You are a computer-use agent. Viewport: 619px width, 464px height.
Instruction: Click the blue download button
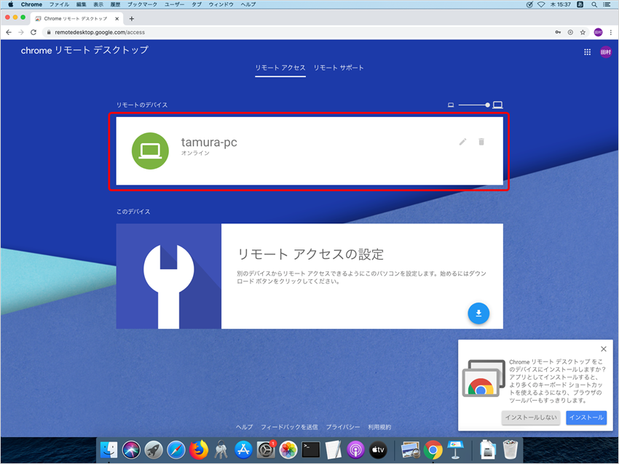click(x=478, y=313)
